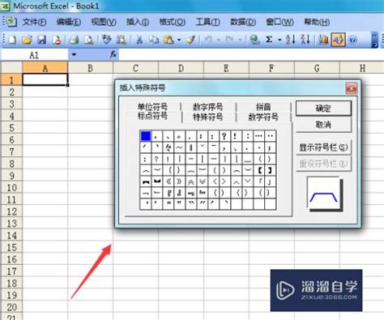
Task: Activate the Format Painter brush icon
Action: (190, 40)
